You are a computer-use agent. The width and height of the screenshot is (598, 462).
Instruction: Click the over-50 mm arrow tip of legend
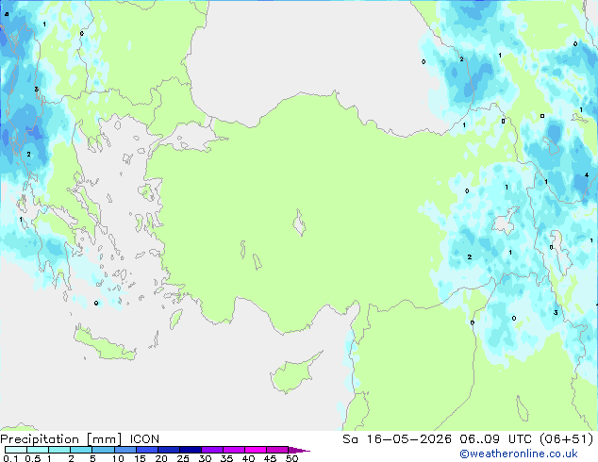(x=299, y=450)
